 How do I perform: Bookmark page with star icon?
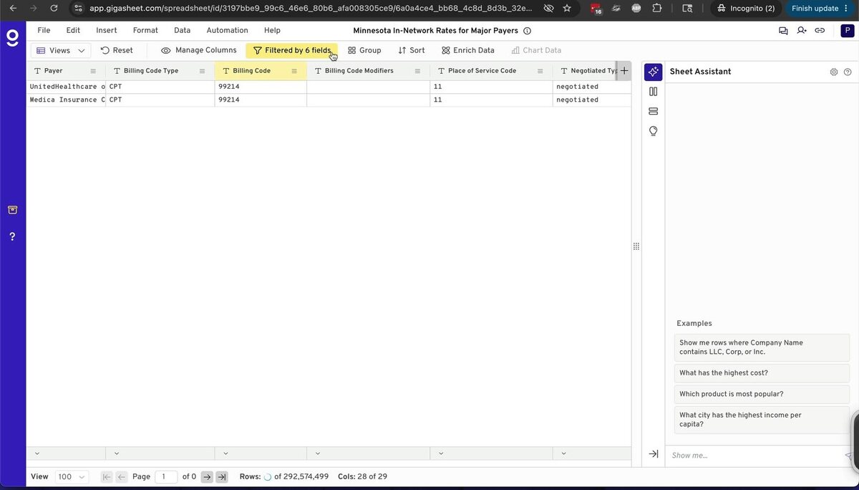pos(567,9)
